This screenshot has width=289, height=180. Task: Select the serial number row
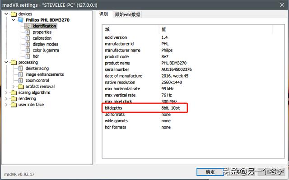click(x=193, y=69)
